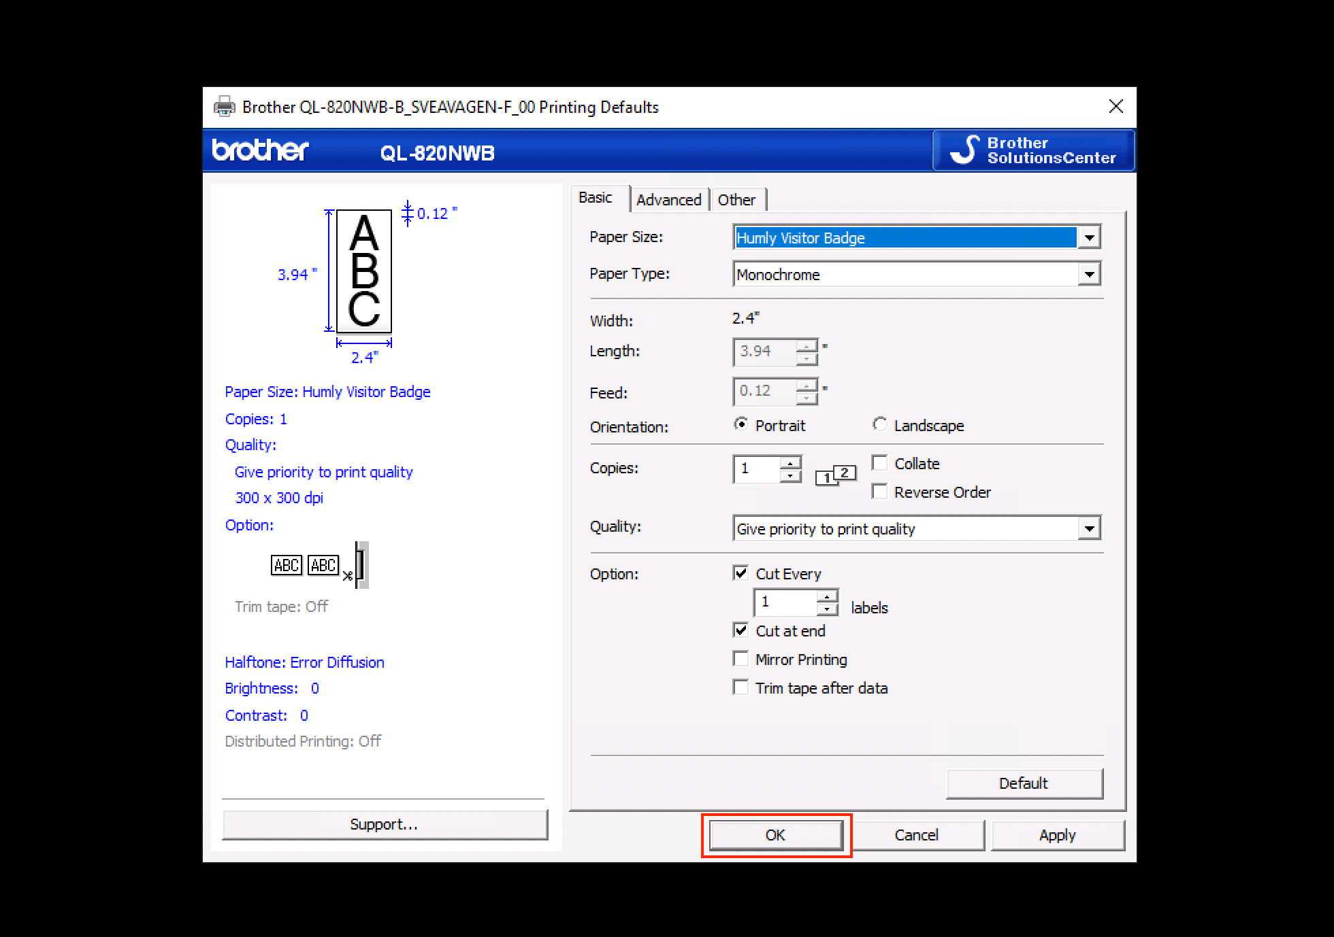Click the Feed value field

(764, 391)
